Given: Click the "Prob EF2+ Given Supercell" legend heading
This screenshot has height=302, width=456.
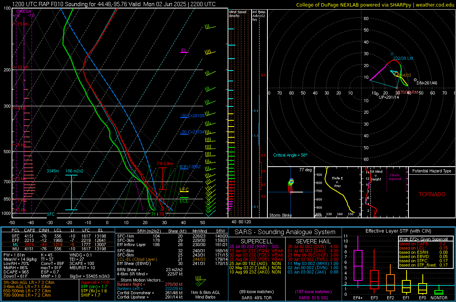Looking at the screenshot, I should [424, 239].
